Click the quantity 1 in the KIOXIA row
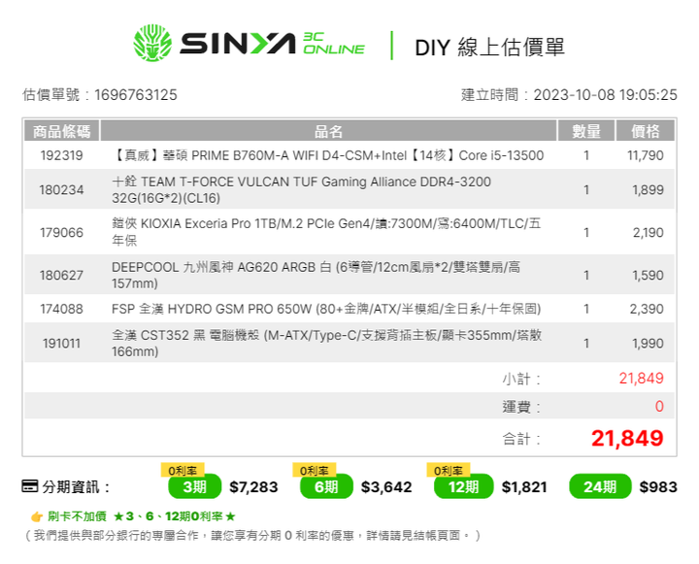 coord(586,233)
